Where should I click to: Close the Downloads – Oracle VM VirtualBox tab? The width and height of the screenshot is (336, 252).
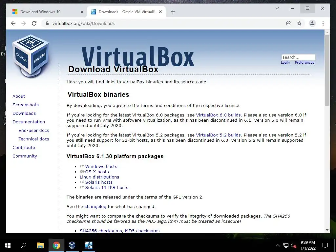click(160, 12)
